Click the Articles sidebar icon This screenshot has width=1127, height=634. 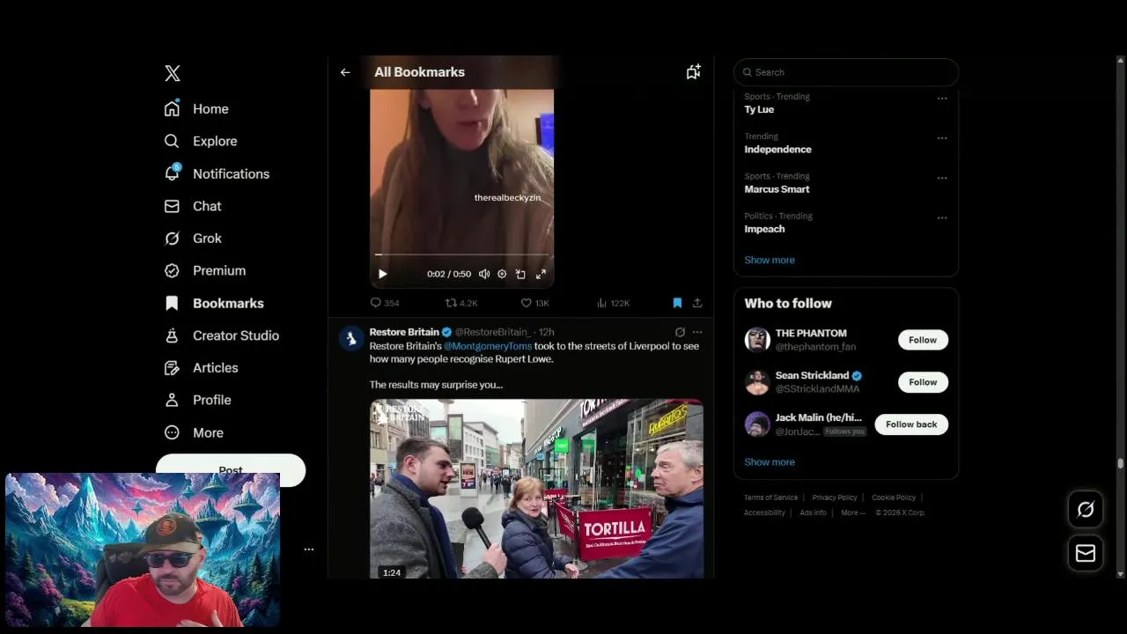pos(172,368)
